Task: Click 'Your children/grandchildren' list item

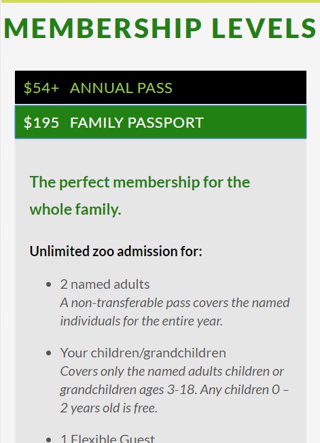Action: (143, 353)
